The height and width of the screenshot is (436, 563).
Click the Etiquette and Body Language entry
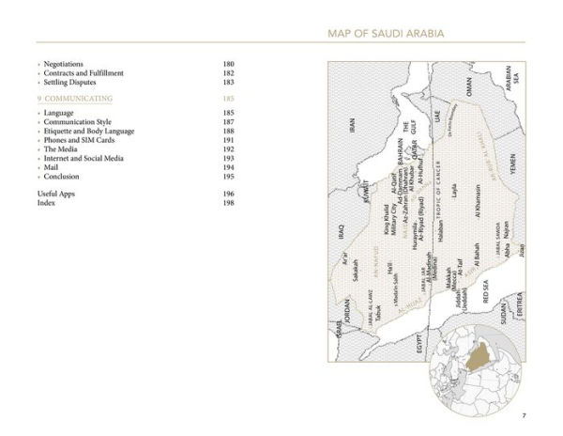[97, 132]
